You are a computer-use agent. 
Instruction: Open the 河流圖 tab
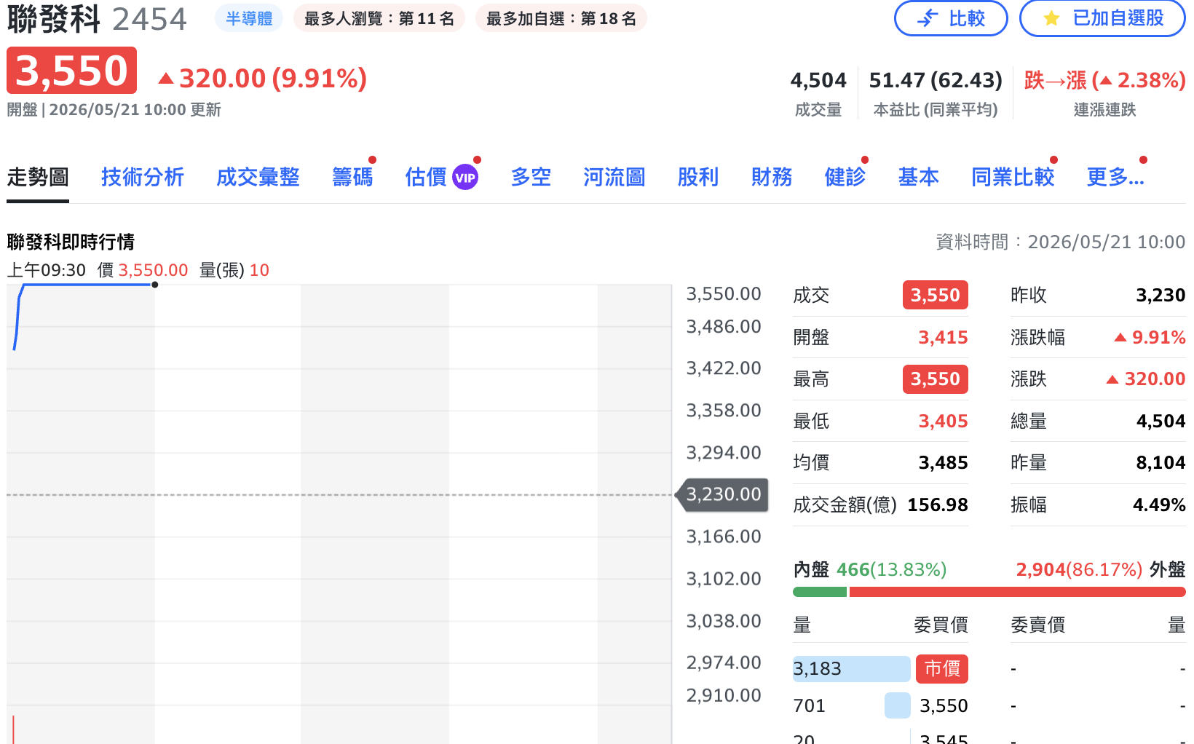click(x=614, y=177)
